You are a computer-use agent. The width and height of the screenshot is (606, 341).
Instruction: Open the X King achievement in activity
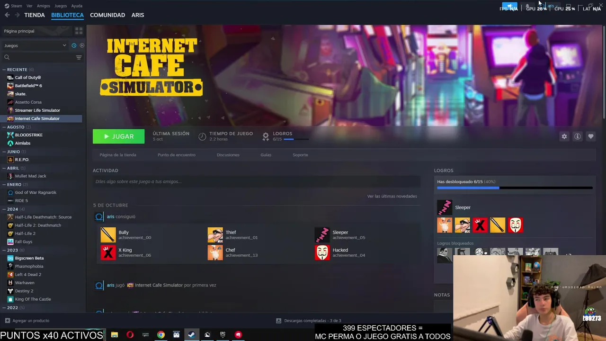(x=108, y=252)
